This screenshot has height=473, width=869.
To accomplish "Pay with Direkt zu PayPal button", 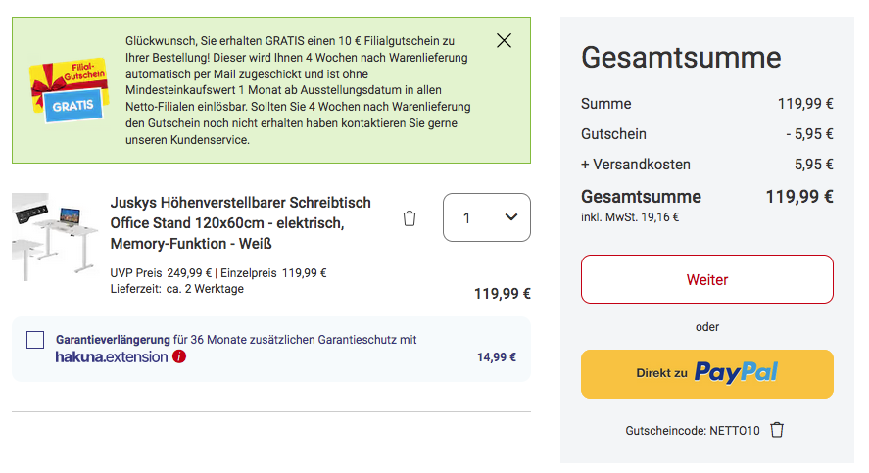I will point(706,374).
